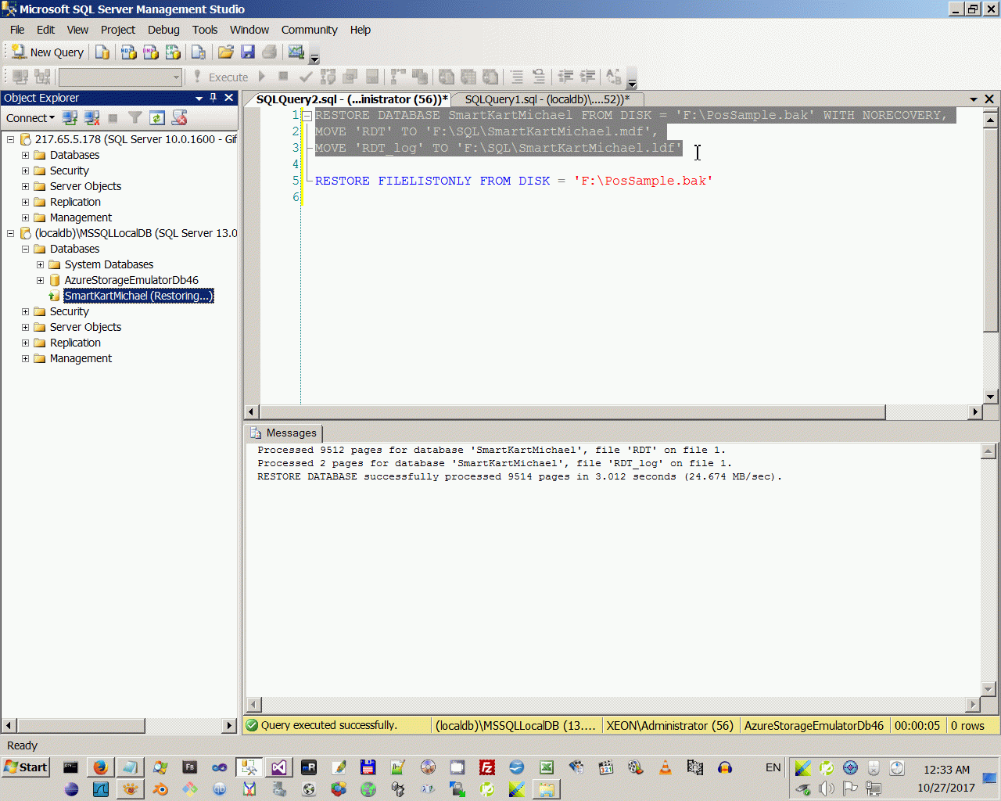Click the query editor scroll down arrow

pos(990,397)
